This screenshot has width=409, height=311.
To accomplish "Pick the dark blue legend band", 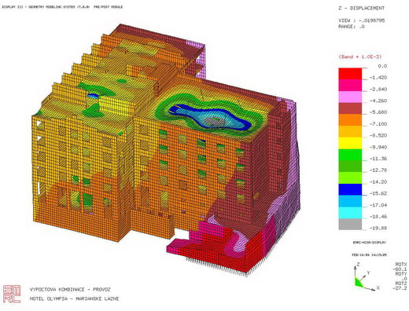I will pyautogui.click(x=350, y=189).
